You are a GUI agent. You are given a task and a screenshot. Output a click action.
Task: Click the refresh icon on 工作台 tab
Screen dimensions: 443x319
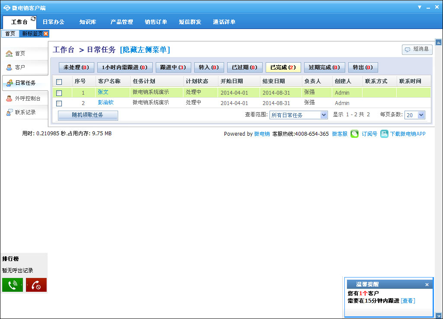click(33, 19)
